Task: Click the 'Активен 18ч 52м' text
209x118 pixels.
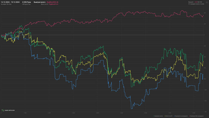Action: [6, 4]
